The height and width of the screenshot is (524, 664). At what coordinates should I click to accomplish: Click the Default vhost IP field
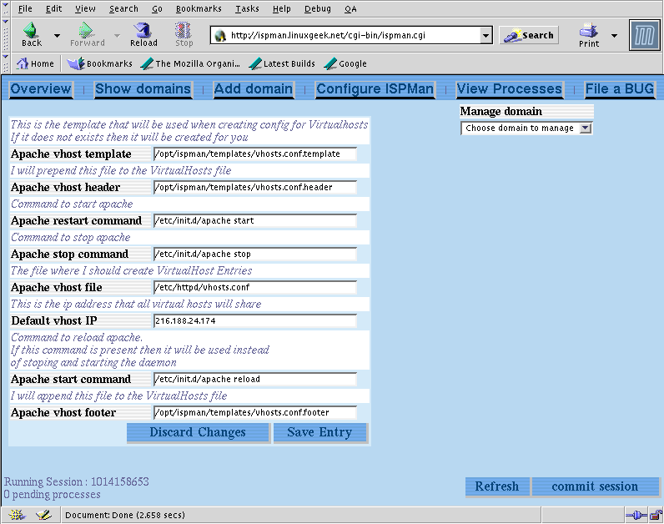click(255, 320)
